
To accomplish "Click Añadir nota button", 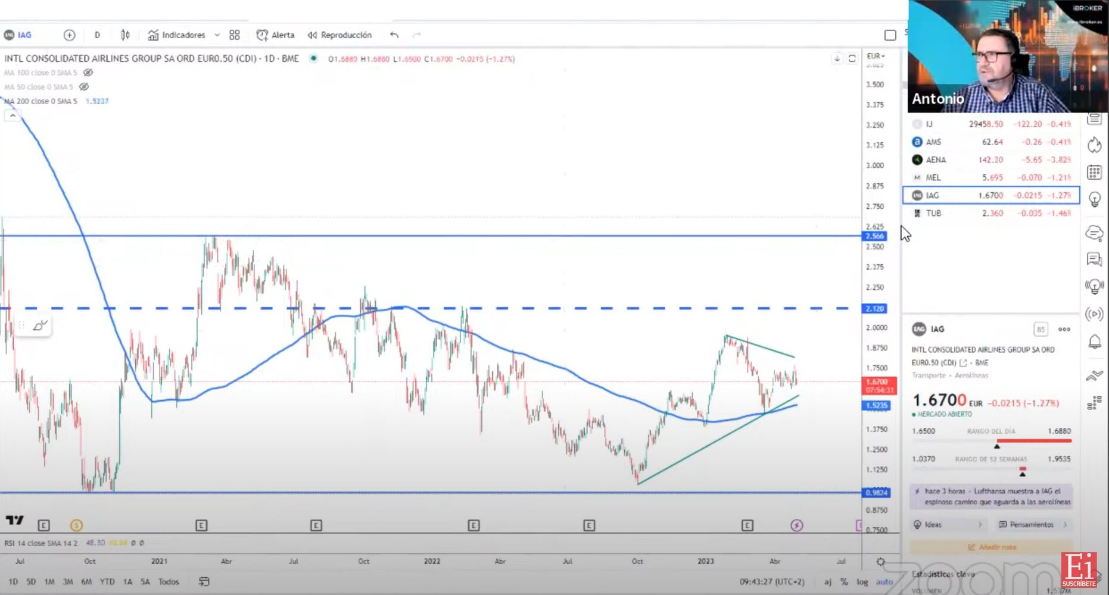I will tap(992, 547).
